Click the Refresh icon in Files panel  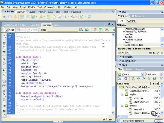125,79
